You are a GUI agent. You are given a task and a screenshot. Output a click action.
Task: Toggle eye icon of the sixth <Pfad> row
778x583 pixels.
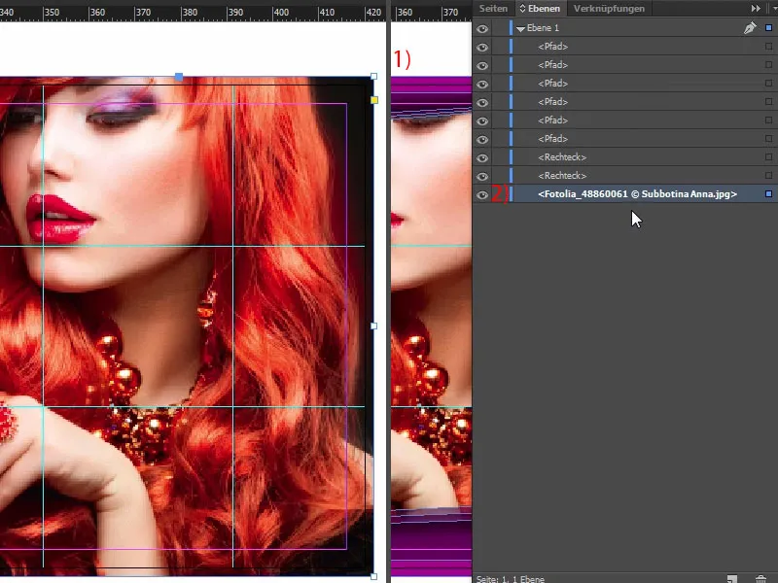coord(481,139)
